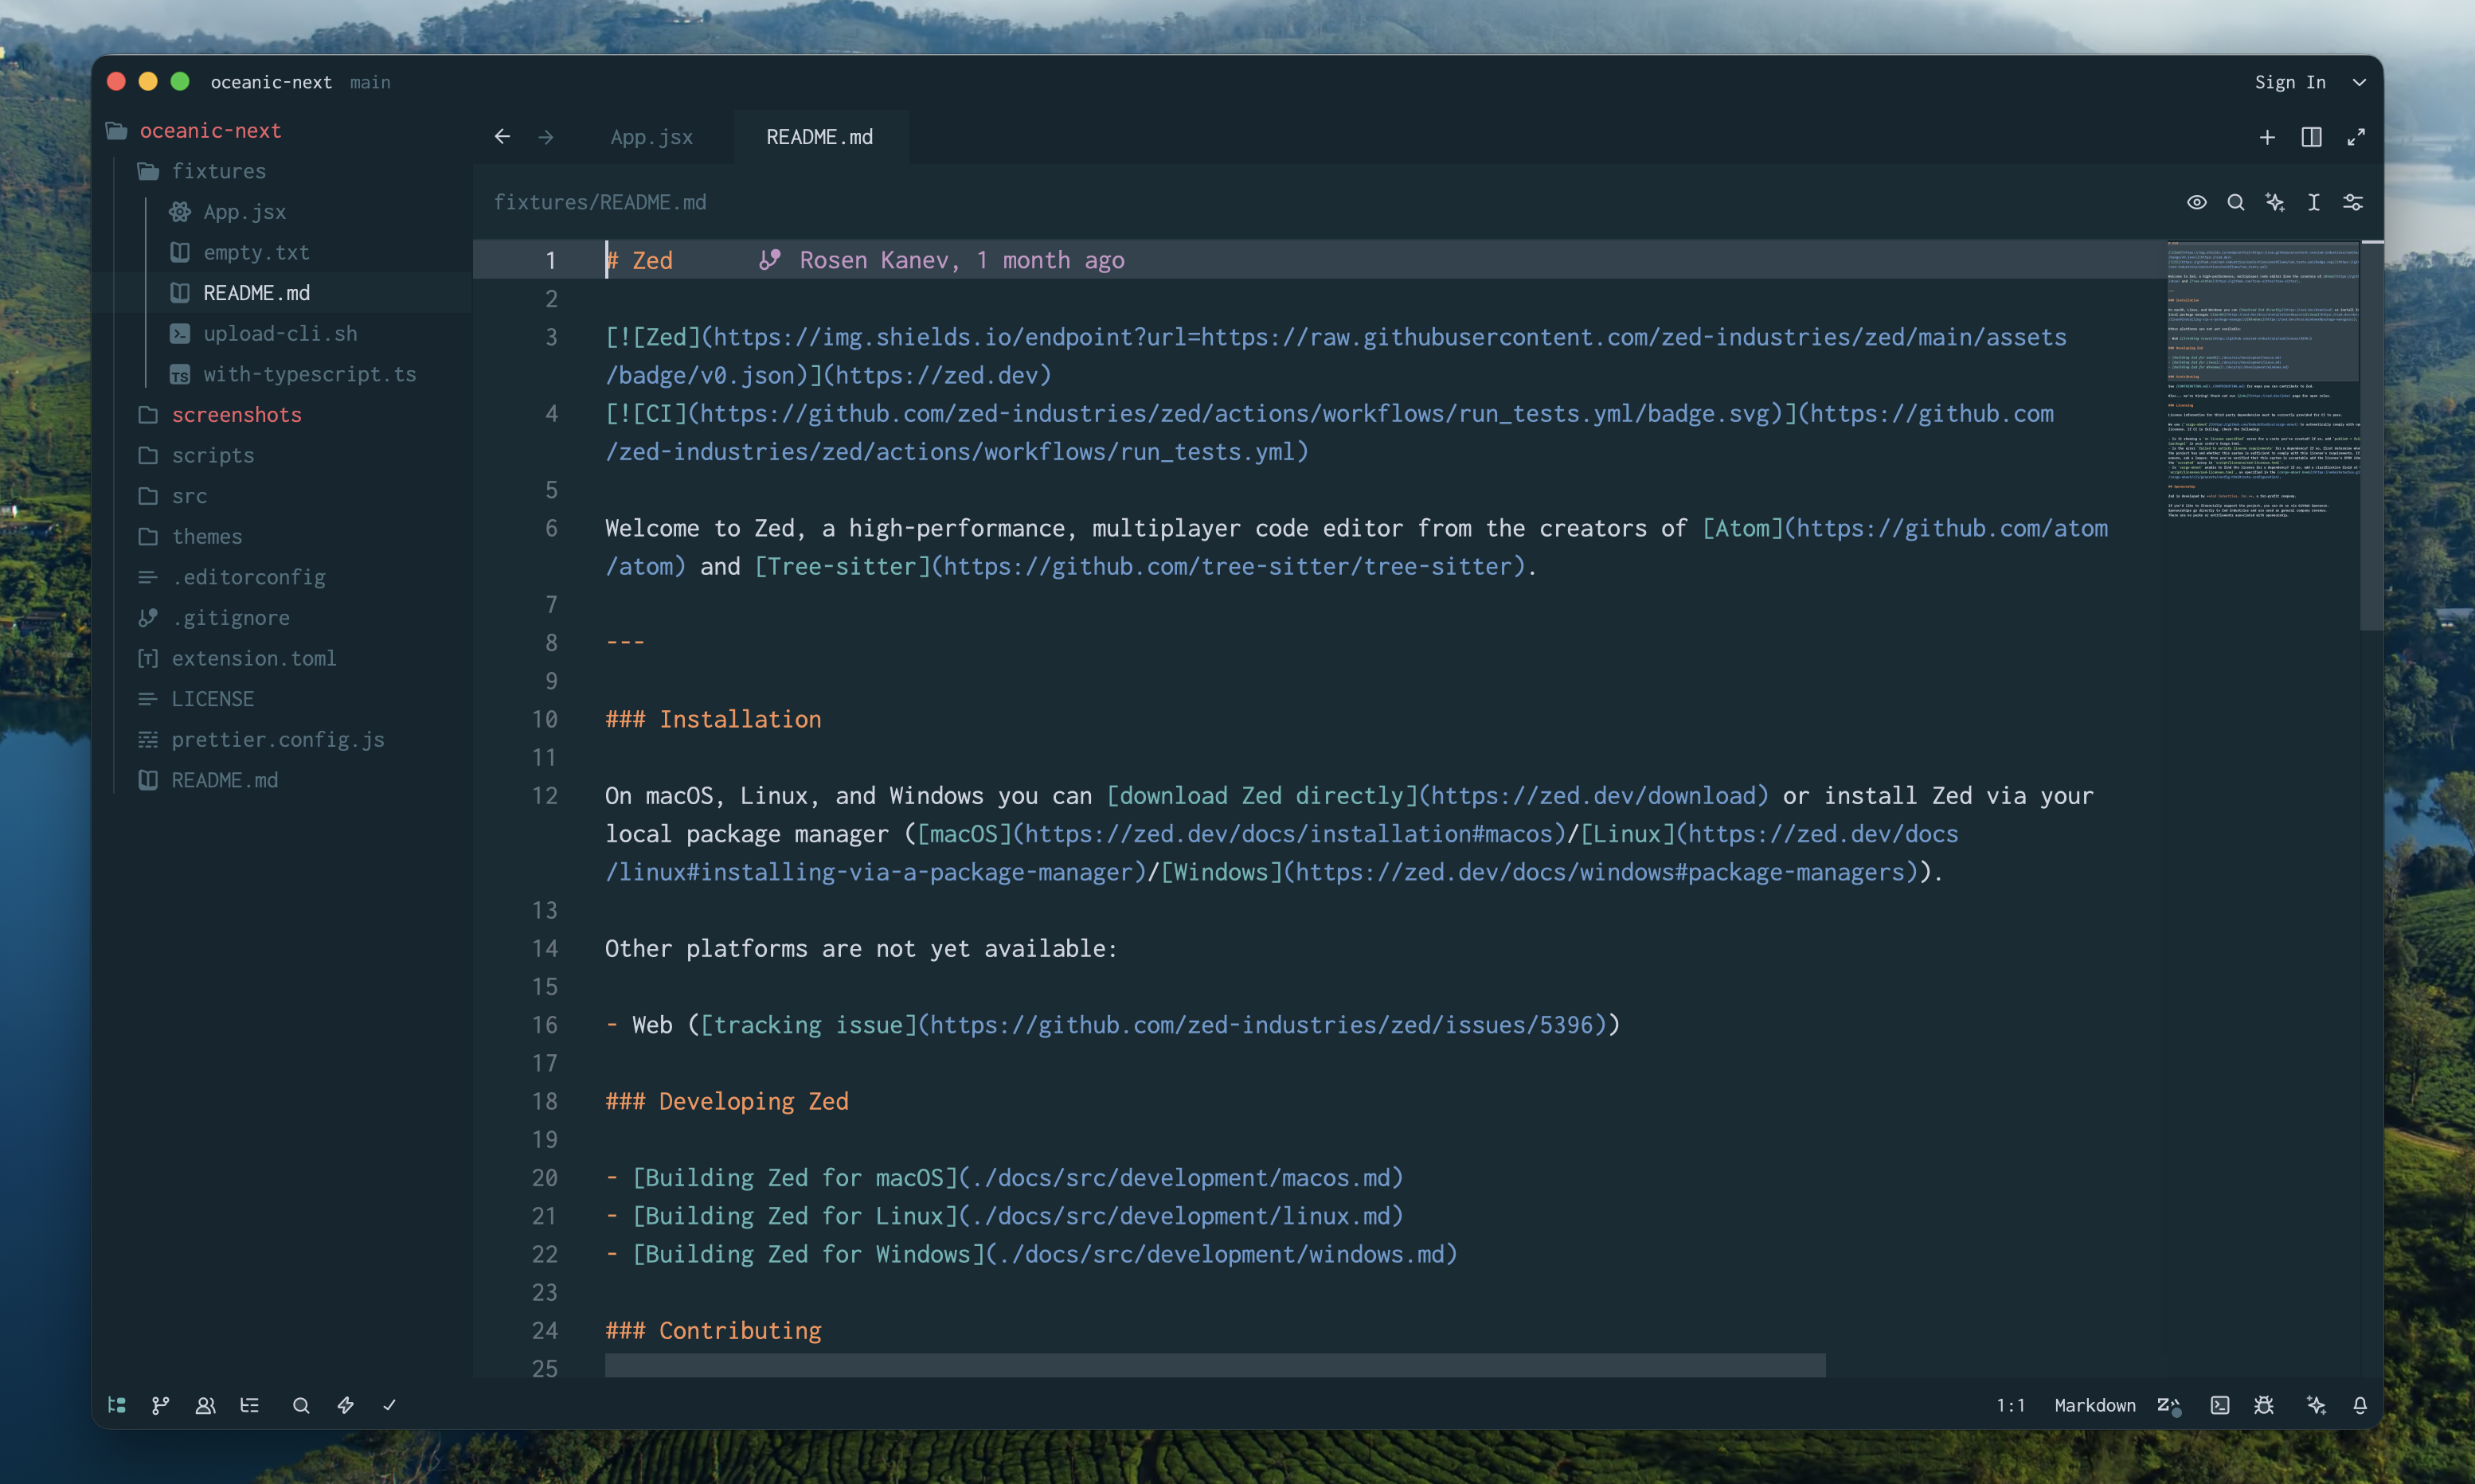Toggle zoom pane expand icon
The height and width of the screenshot is (1484, 2475).
2356,137
